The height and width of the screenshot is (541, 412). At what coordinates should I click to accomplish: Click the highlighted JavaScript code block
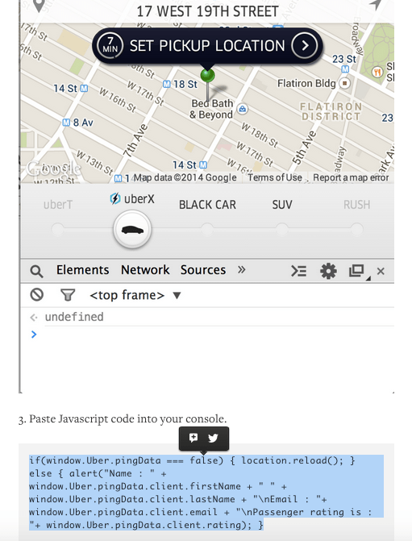(x=206, y=493)
